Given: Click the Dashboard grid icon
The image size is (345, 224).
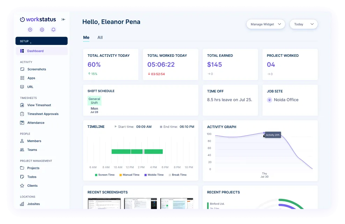Looking at the screenshot, I should (22, 51).
